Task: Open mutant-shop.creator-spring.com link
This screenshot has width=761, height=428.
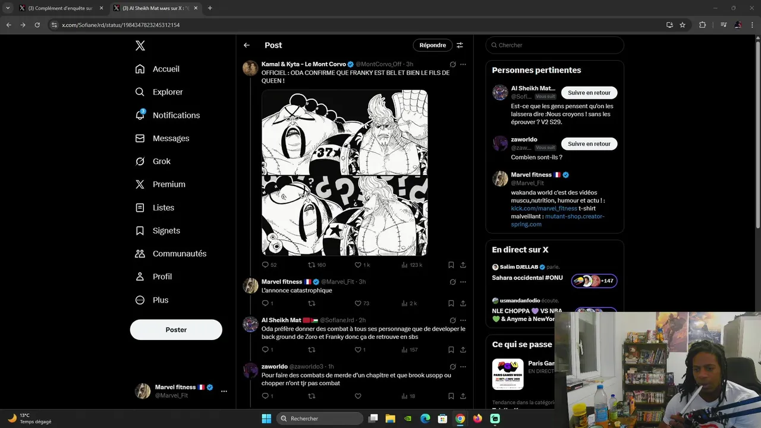Action: point(558,221)
